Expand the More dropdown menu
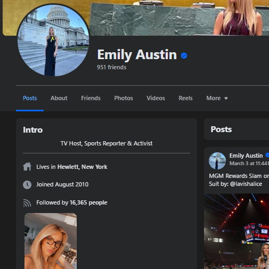This screenshot has height=269, width=269. point(217,98)
